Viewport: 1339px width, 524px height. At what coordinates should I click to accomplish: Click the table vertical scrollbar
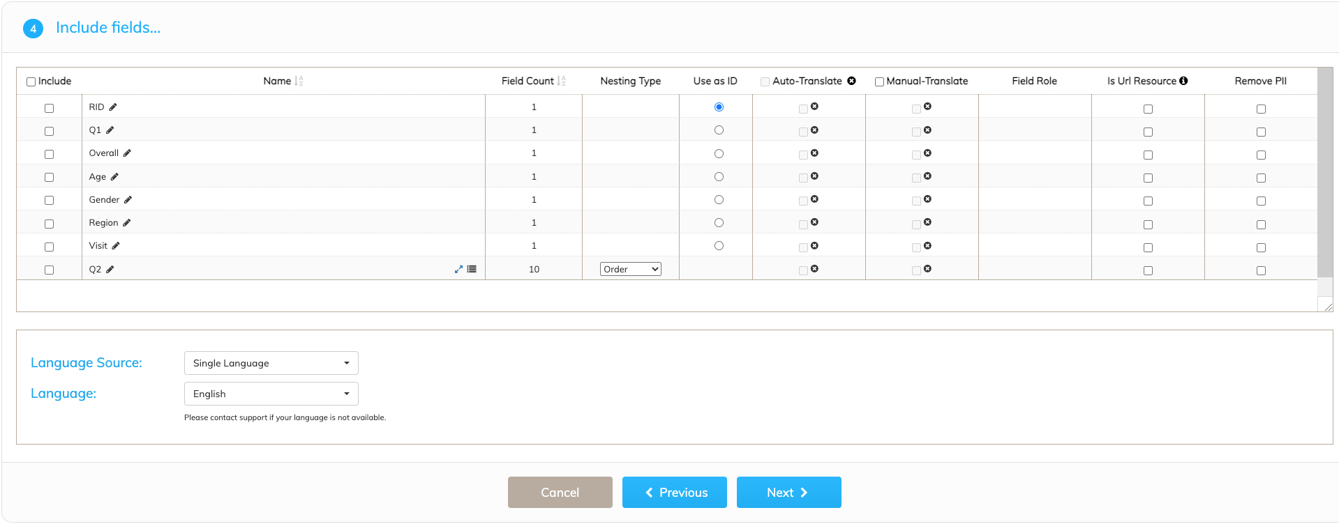pos(1325,173)
